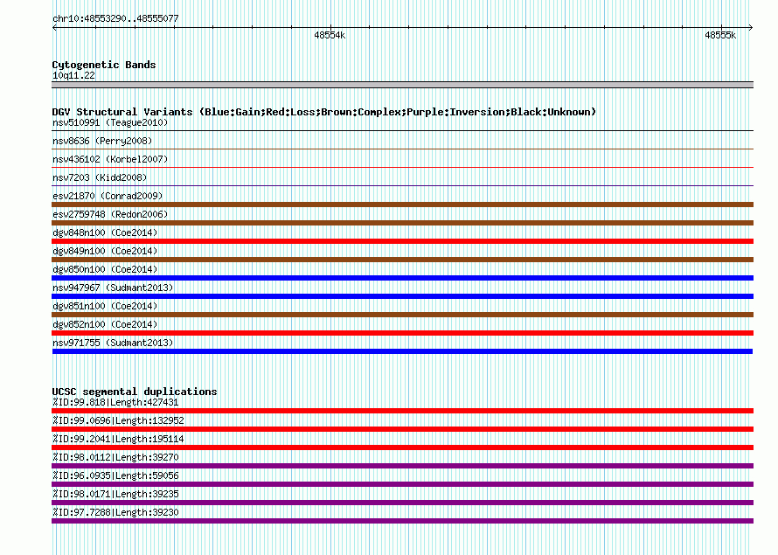The width and height of the screenshot is (778, 555).
Task: Select variant nsv7203 (Kidd2008) label
Action: [100, 177]
